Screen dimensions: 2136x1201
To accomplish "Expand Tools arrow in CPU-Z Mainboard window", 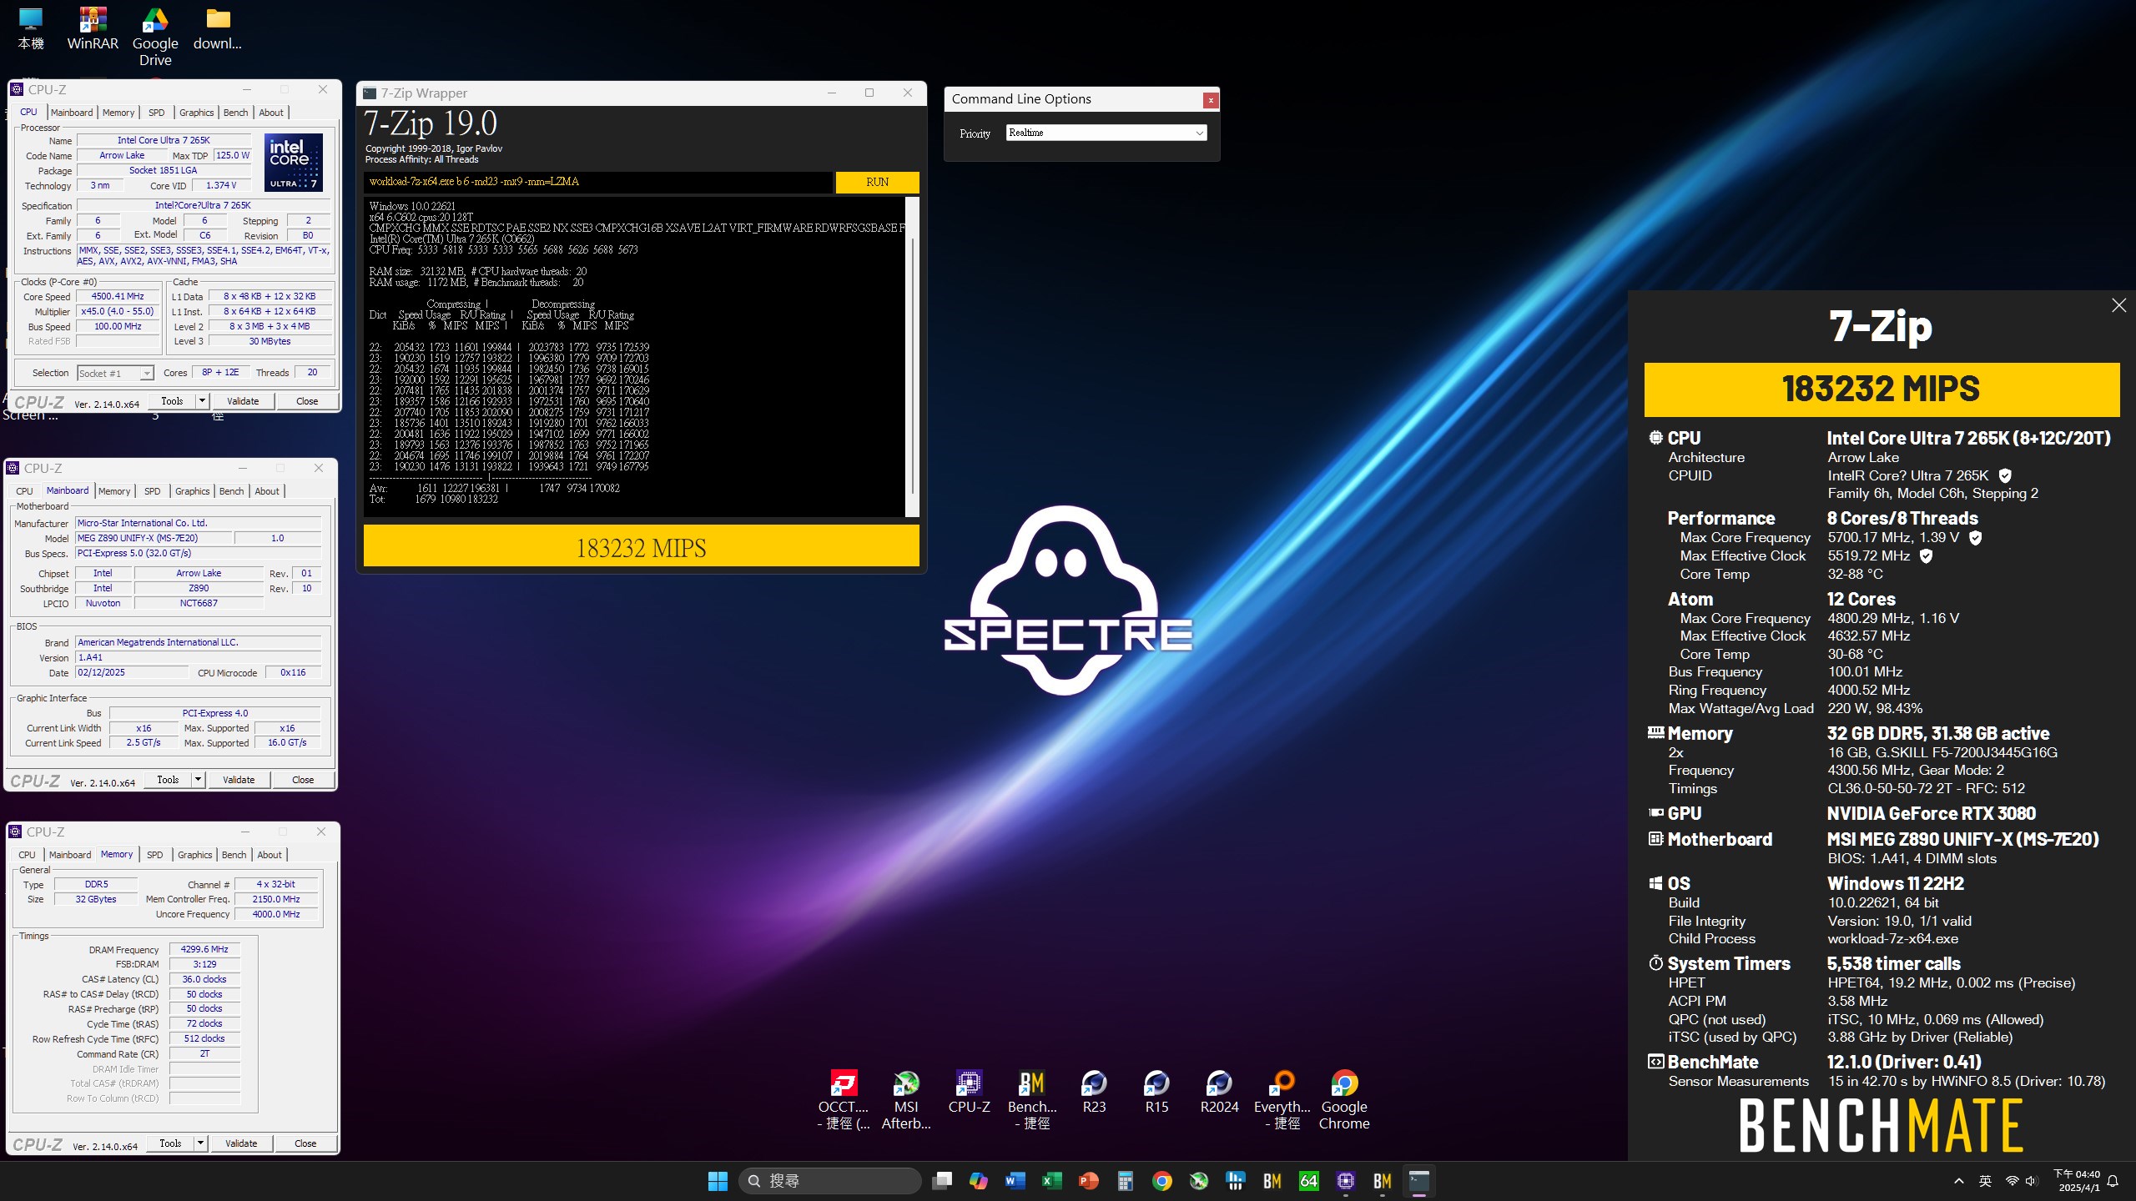I will pyautogui.click(x=198, y=780).
